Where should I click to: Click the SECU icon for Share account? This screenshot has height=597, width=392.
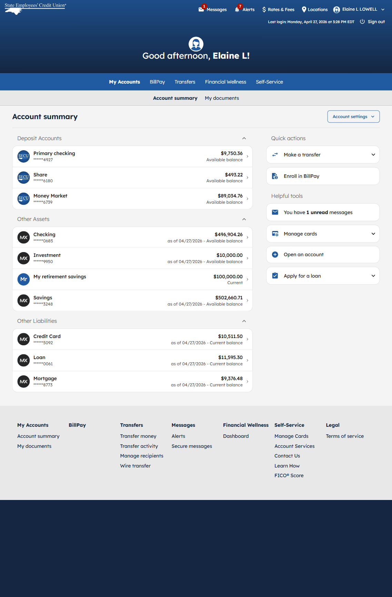click(23, 177)
